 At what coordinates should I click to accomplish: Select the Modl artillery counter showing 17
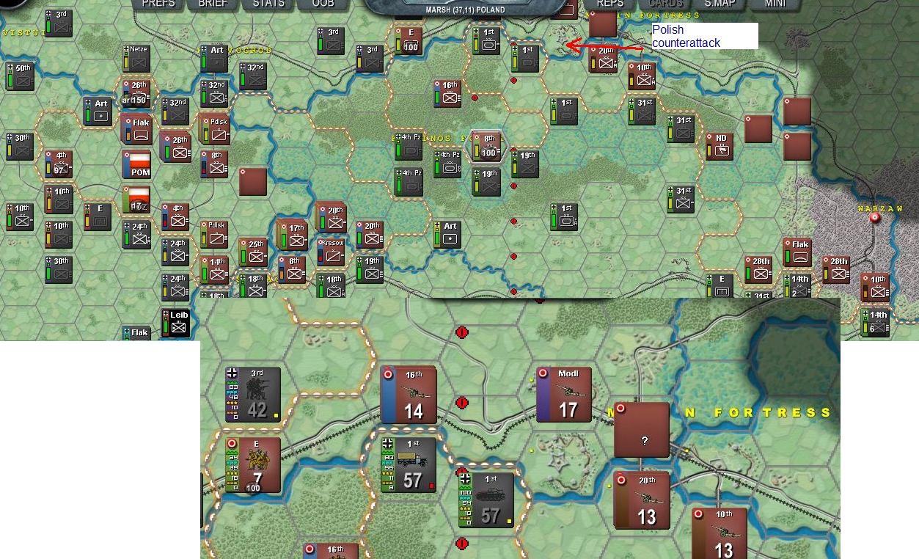pos(564,395)
